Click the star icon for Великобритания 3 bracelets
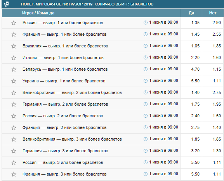Image resolution: width=224 pixels, height=181 pixels. click(x=14, y=139)
